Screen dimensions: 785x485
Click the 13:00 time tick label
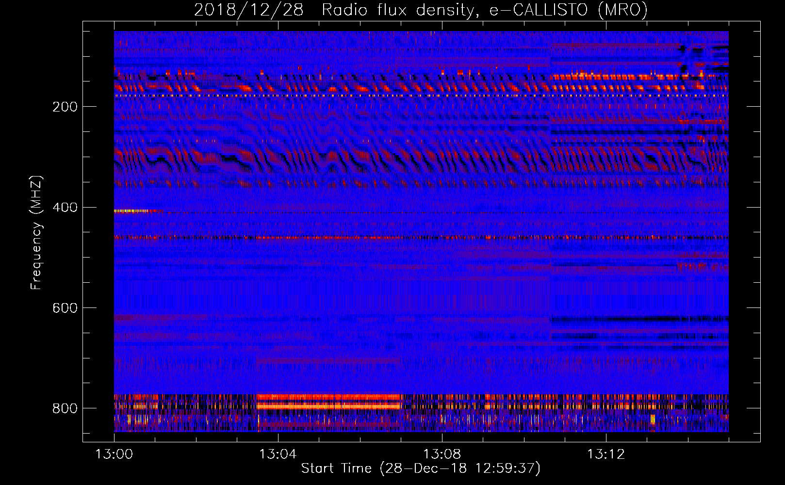pos(114,454)
